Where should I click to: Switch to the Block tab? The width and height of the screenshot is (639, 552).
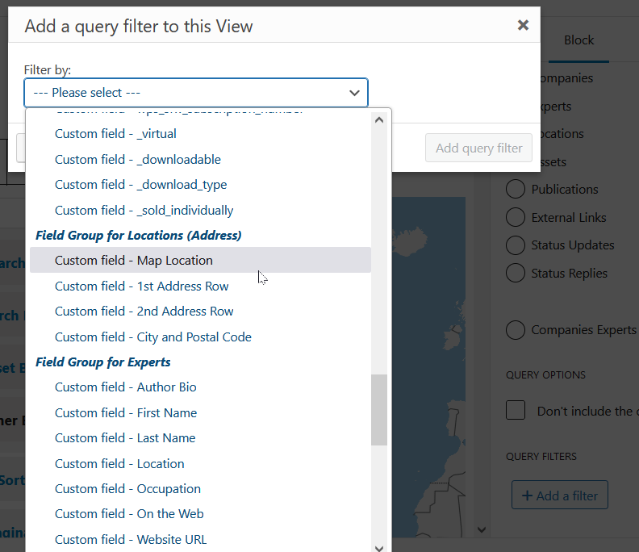578,40
